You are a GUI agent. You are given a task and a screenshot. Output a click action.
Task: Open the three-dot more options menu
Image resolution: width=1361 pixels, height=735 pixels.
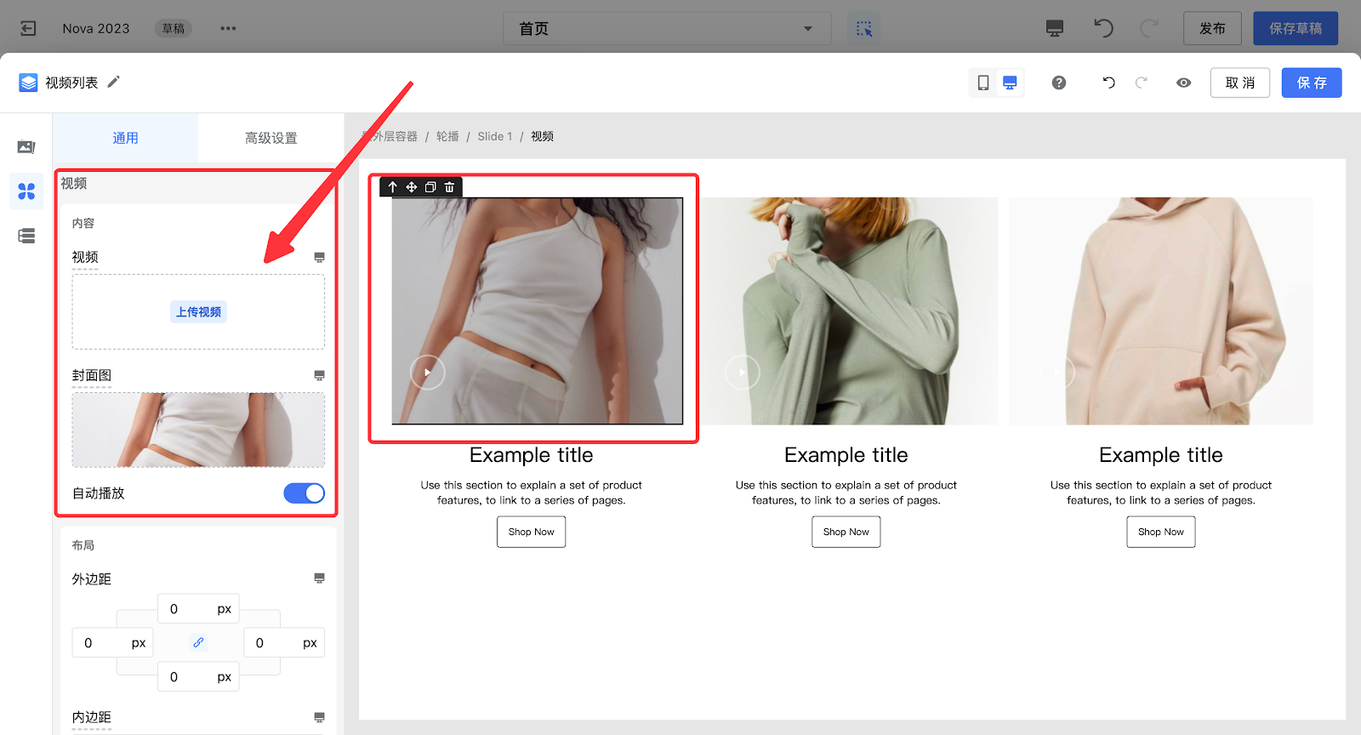(228, 29)
